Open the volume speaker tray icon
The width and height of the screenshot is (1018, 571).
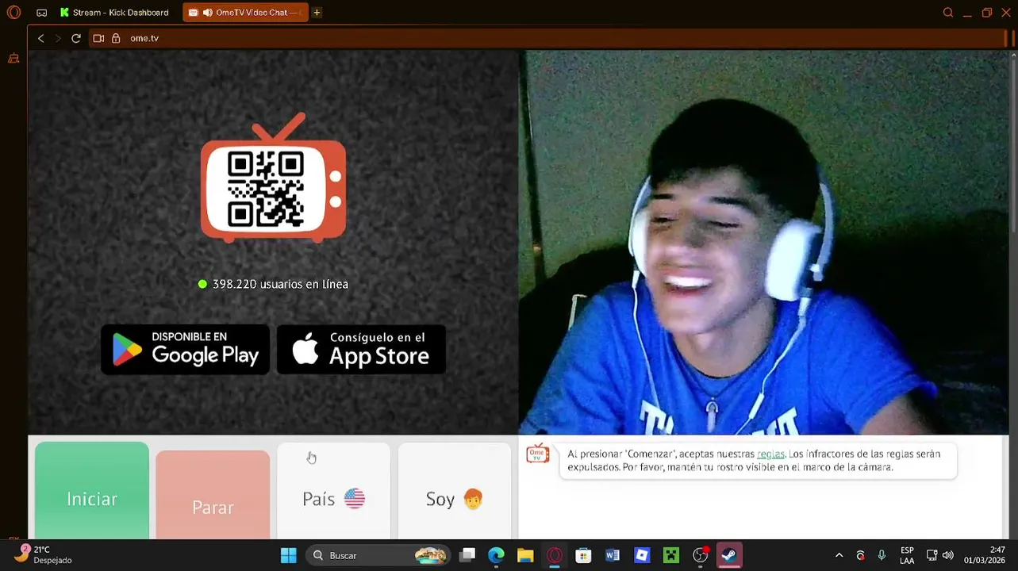pos(948,555)
